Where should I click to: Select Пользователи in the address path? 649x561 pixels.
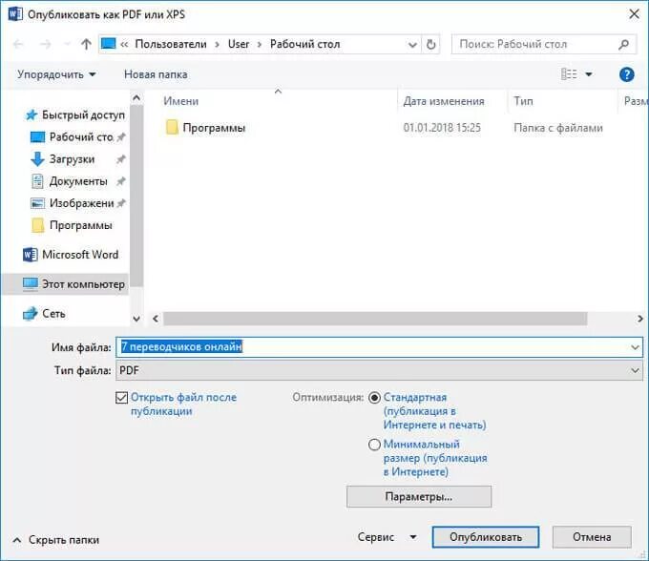pos(171,44)
